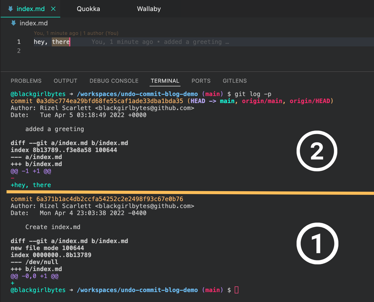This screenshot has height=302, width=374.
Task: Click the circled number 1 annotation
Action: [x=317, y=243]
